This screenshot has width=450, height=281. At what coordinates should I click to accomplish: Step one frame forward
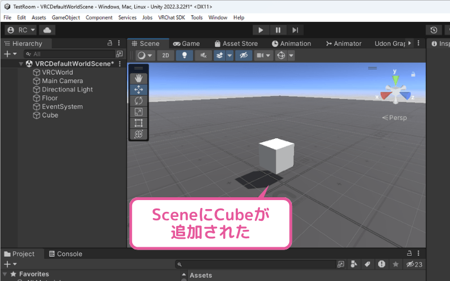tap(295, 30)
